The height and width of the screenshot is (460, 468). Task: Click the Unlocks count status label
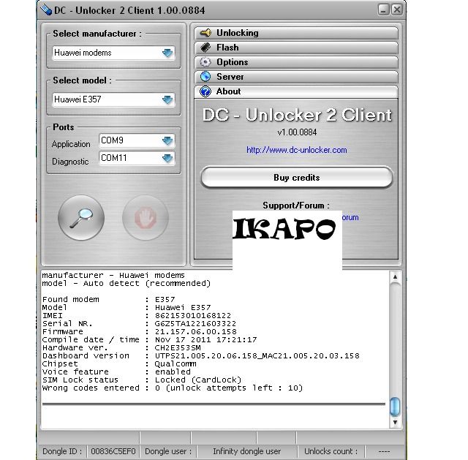click(x=331, y=451)
